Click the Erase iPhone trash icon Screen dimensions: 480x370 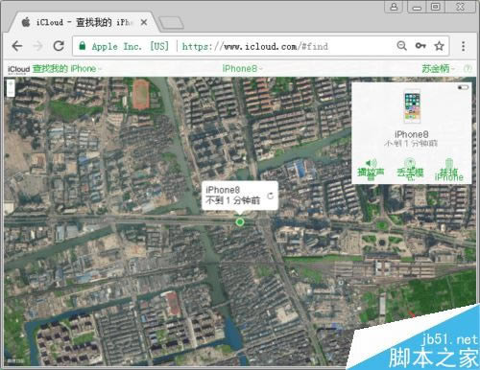click(x=448, y=163)
